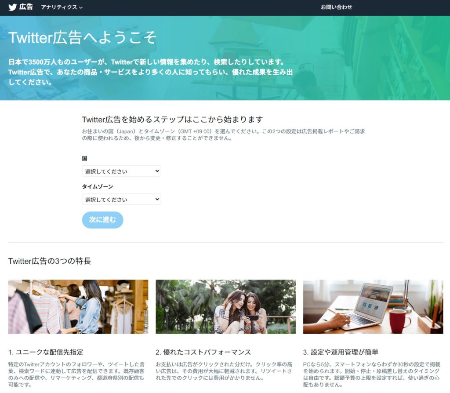Click the laptop on desk image

click(x=373, y=306)
